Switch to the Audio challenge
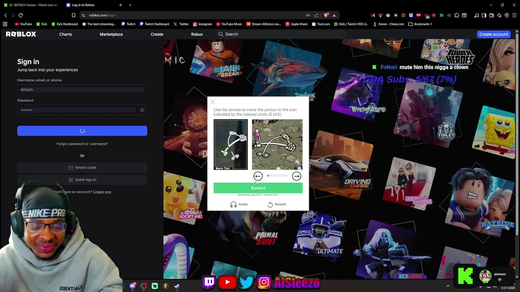Image resolution: width=520 pixels, height=292 pixels. [x=239, y=204]
